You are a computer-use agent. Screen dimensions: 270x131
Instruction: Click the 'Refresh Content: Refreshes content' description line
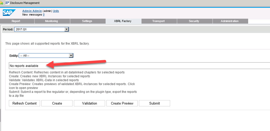point(67,72)
